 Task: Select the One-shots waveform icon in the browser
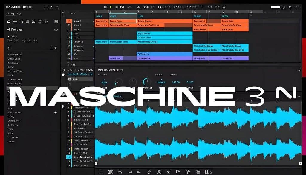46,21
